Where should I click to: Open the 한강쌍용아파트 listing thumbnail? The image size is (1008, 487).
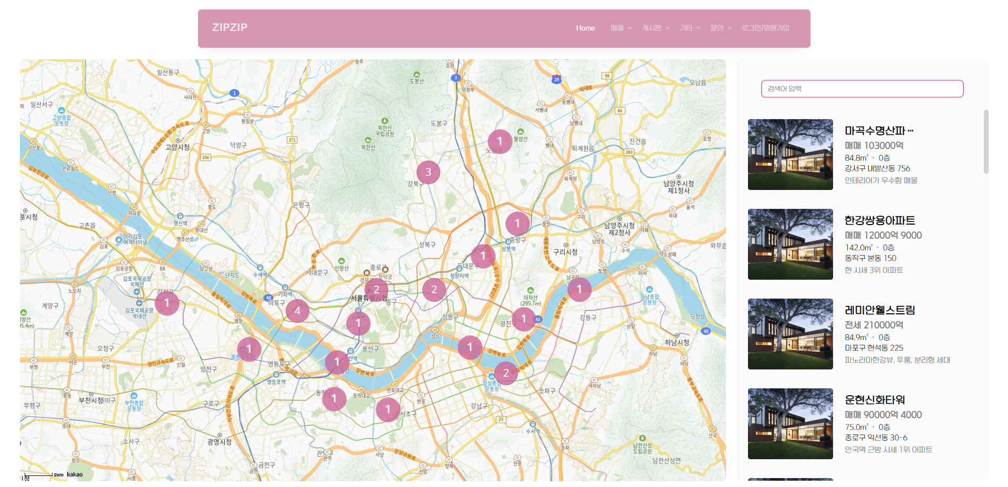[790, 244]
